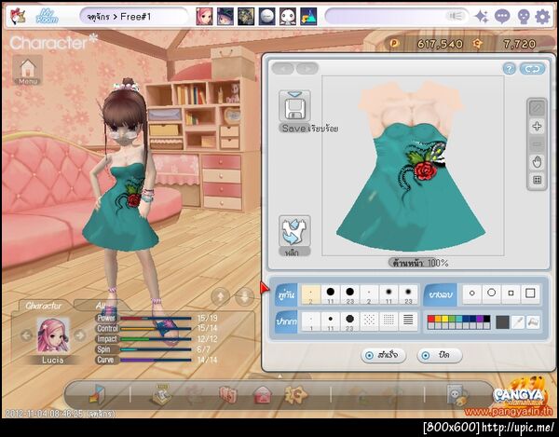Choose the small circle eraser
Viewport: 559px width, 437px height.
[x=472, y=294]
